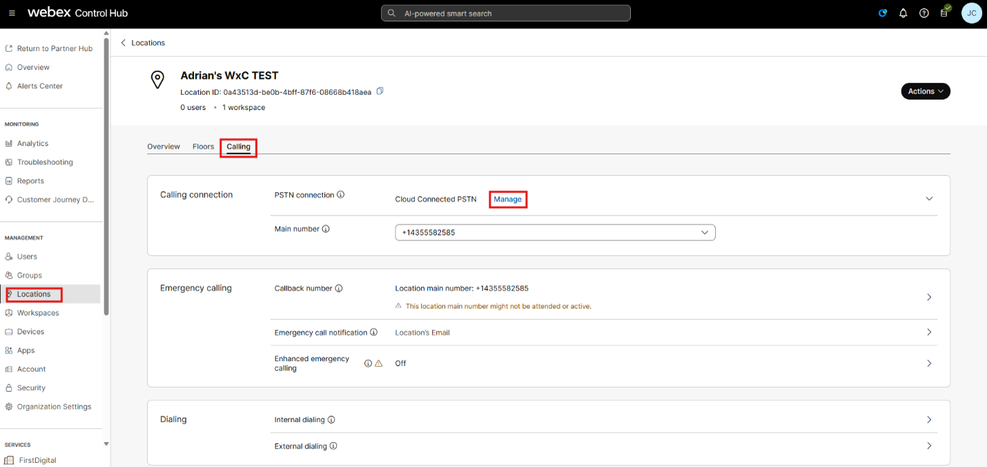This screenshot has width=987, height=467.
Task: Expand the Internal dialing chevron
Action: 929,419
